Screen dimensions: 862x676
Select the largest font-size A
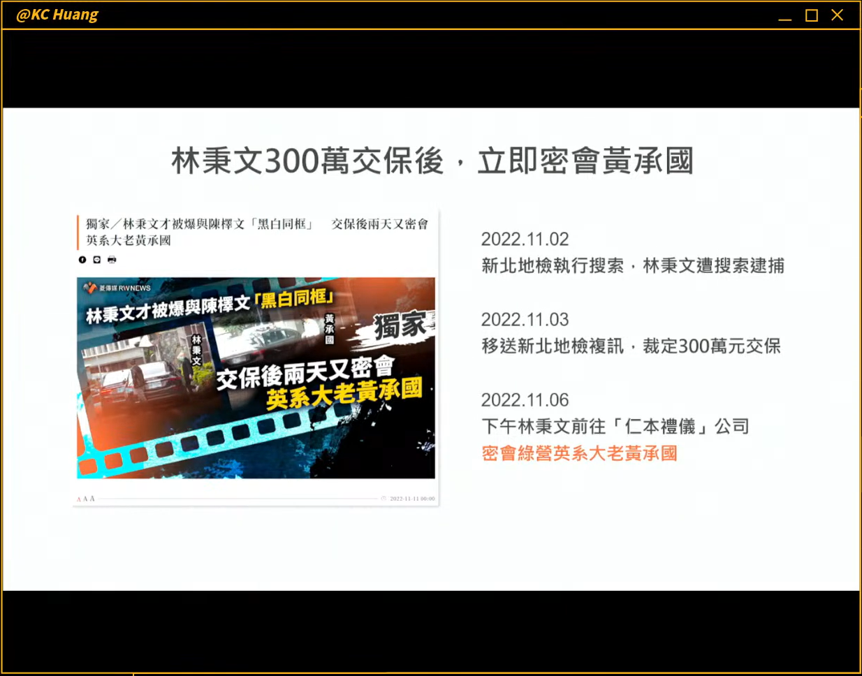(92, 499)
